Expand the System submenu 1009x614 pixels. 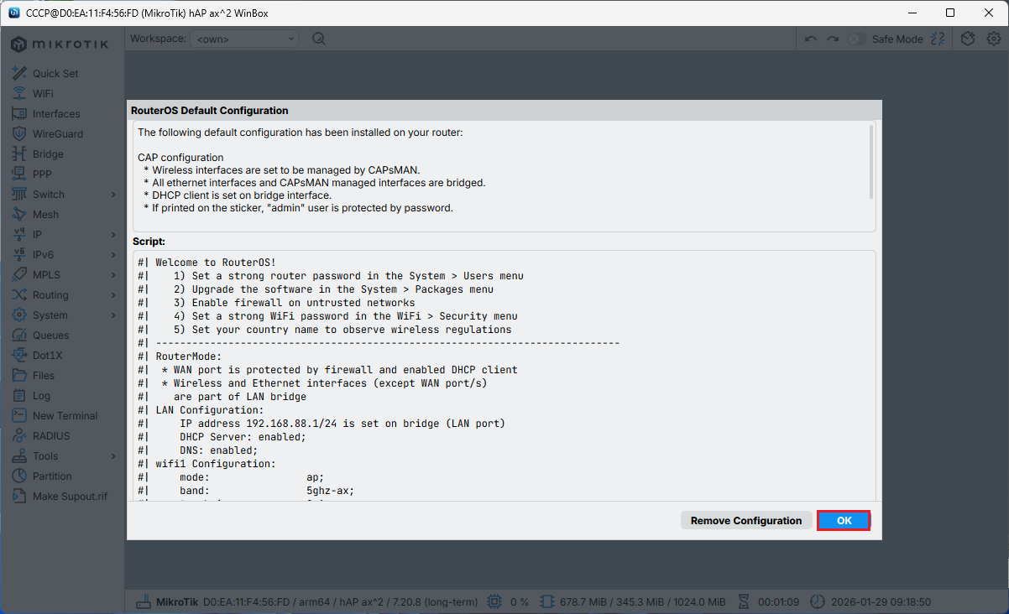[x=113, y=315]
